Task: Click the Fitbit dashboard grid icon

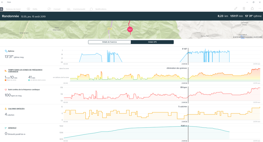Action: coord(2,9)
